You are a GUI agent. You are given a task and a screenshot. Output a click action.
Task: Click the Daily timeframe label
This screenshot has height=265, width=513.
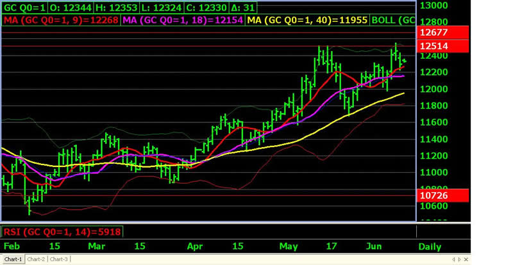(x=430, y=246)
